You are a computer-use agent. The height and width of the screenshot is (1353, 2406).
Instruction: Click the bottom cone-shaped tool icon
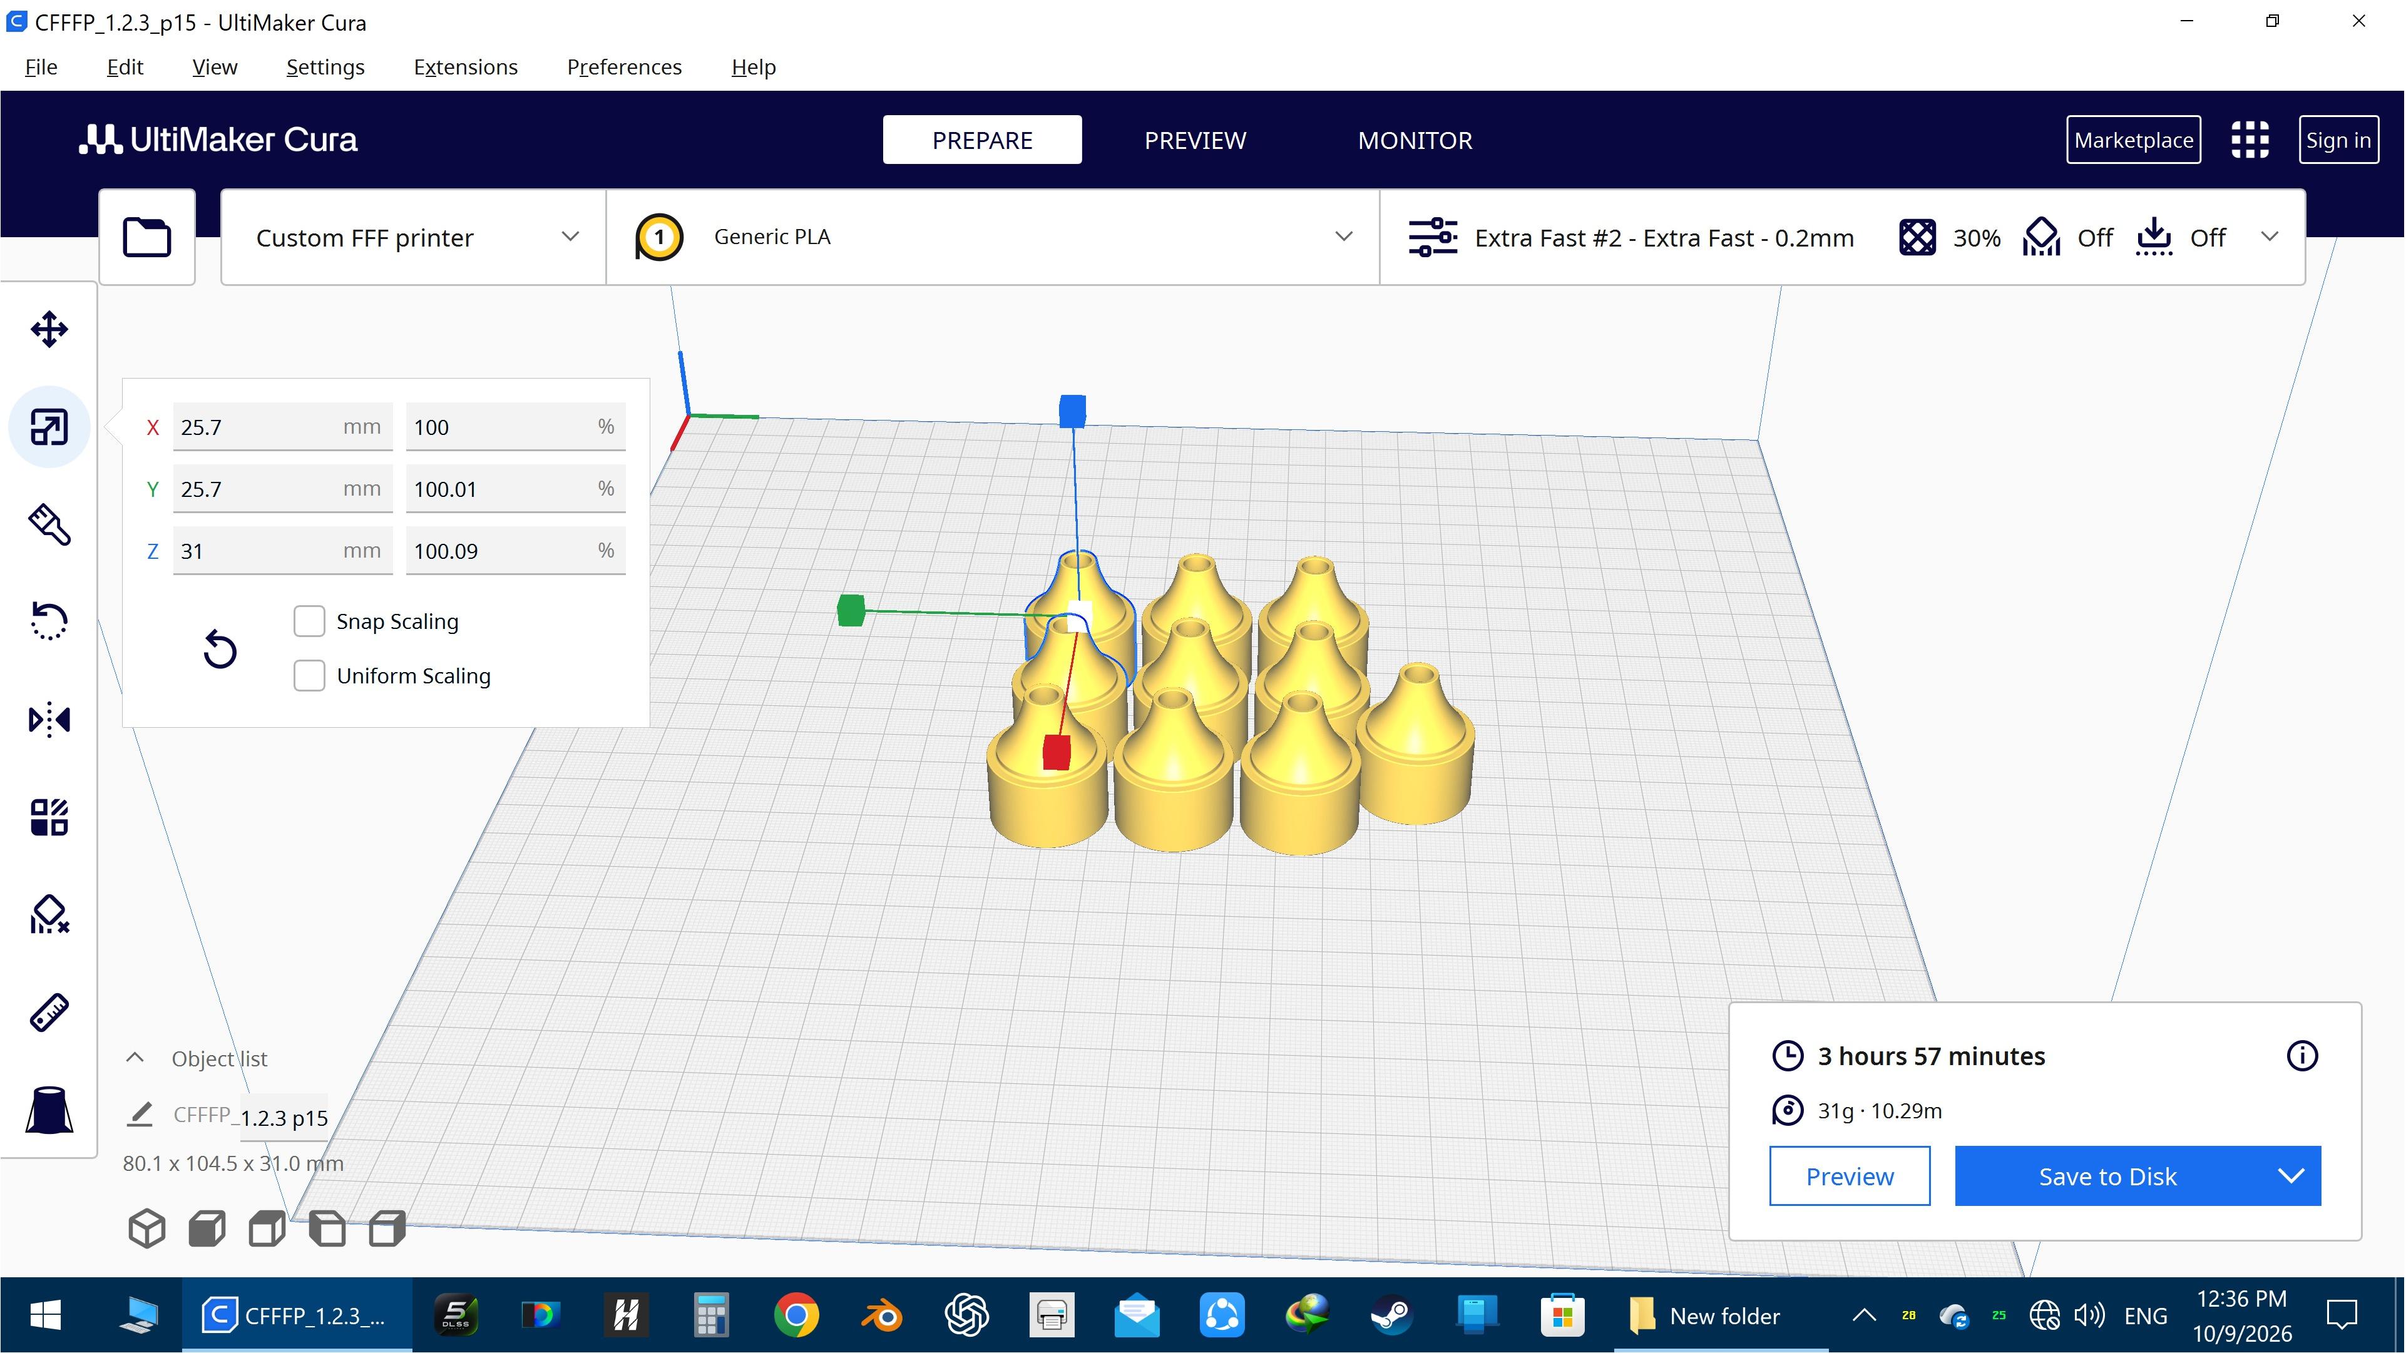(49, 1110)
